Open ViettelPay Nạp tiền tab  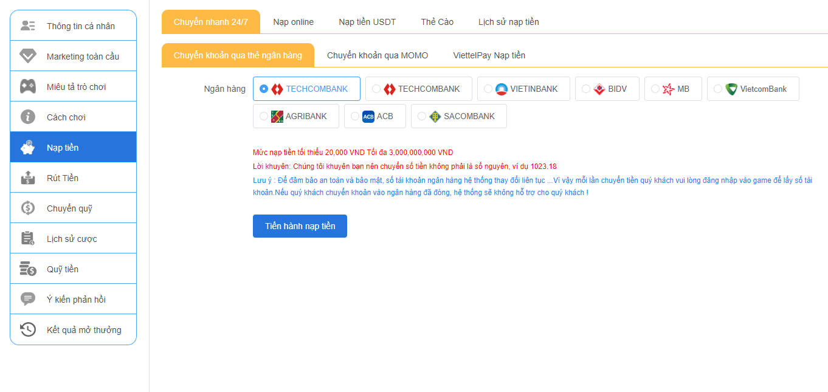(x=489, y=55)
